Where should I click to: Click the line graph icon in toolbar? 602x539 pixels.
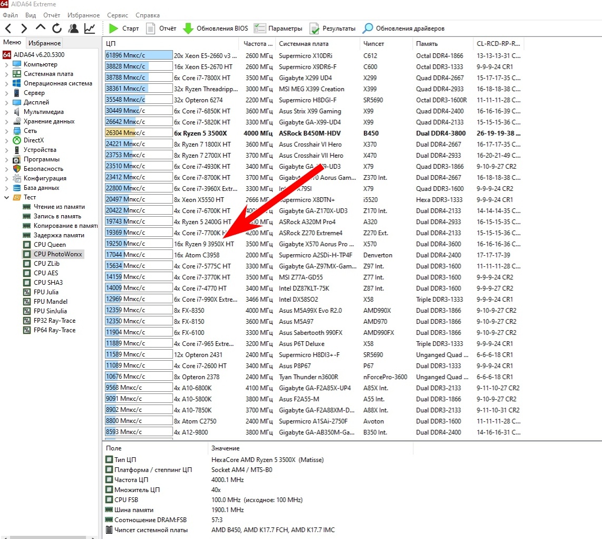(x=90, y=28)
